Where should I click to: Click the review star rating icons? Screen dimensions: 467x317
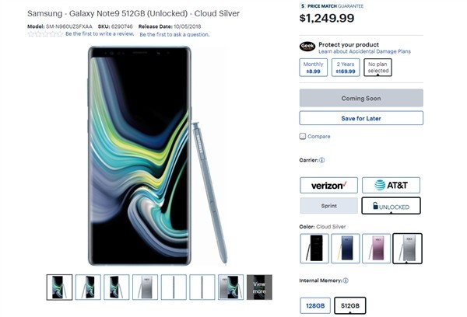click(44, 34)
